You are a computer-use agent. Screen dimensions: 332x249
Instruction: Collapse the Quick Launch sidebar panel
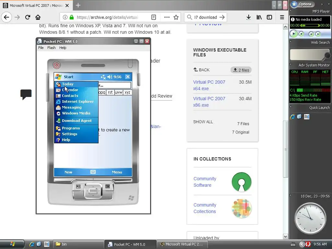(x=291, y=107)
